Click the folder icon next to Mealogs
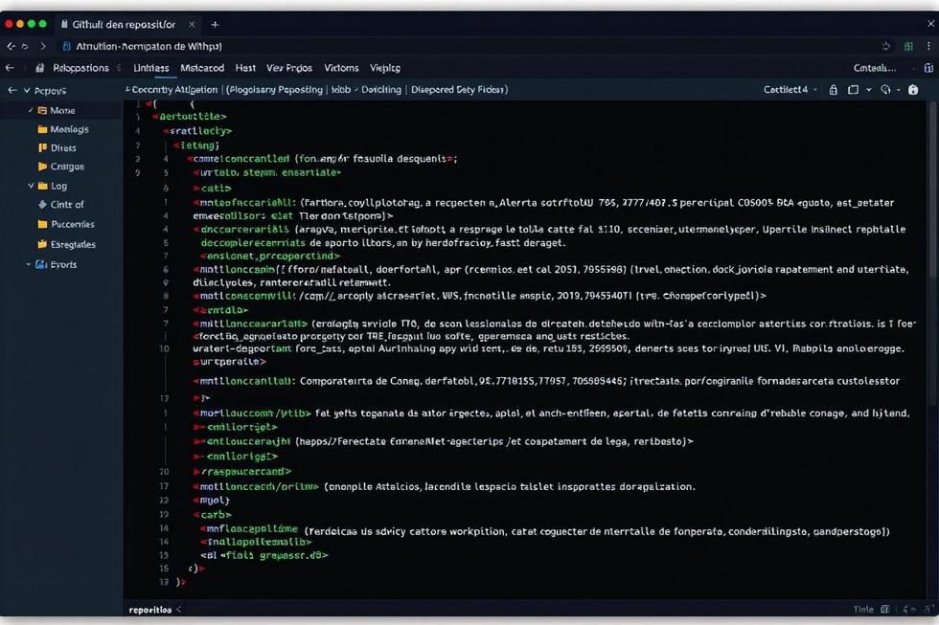 pos(42,129)
